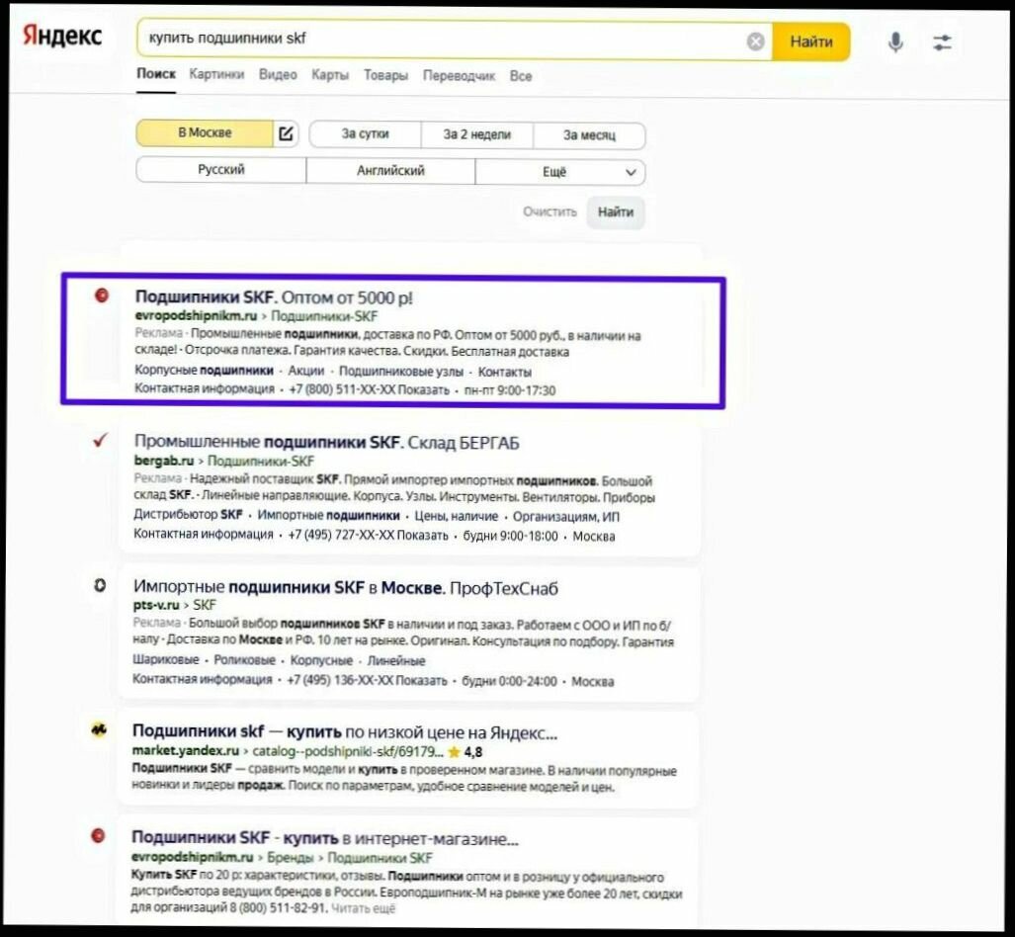Viewport: 1015px width, 937px height.
Task: Open the Поиск tab
Action: click(156, 74)
